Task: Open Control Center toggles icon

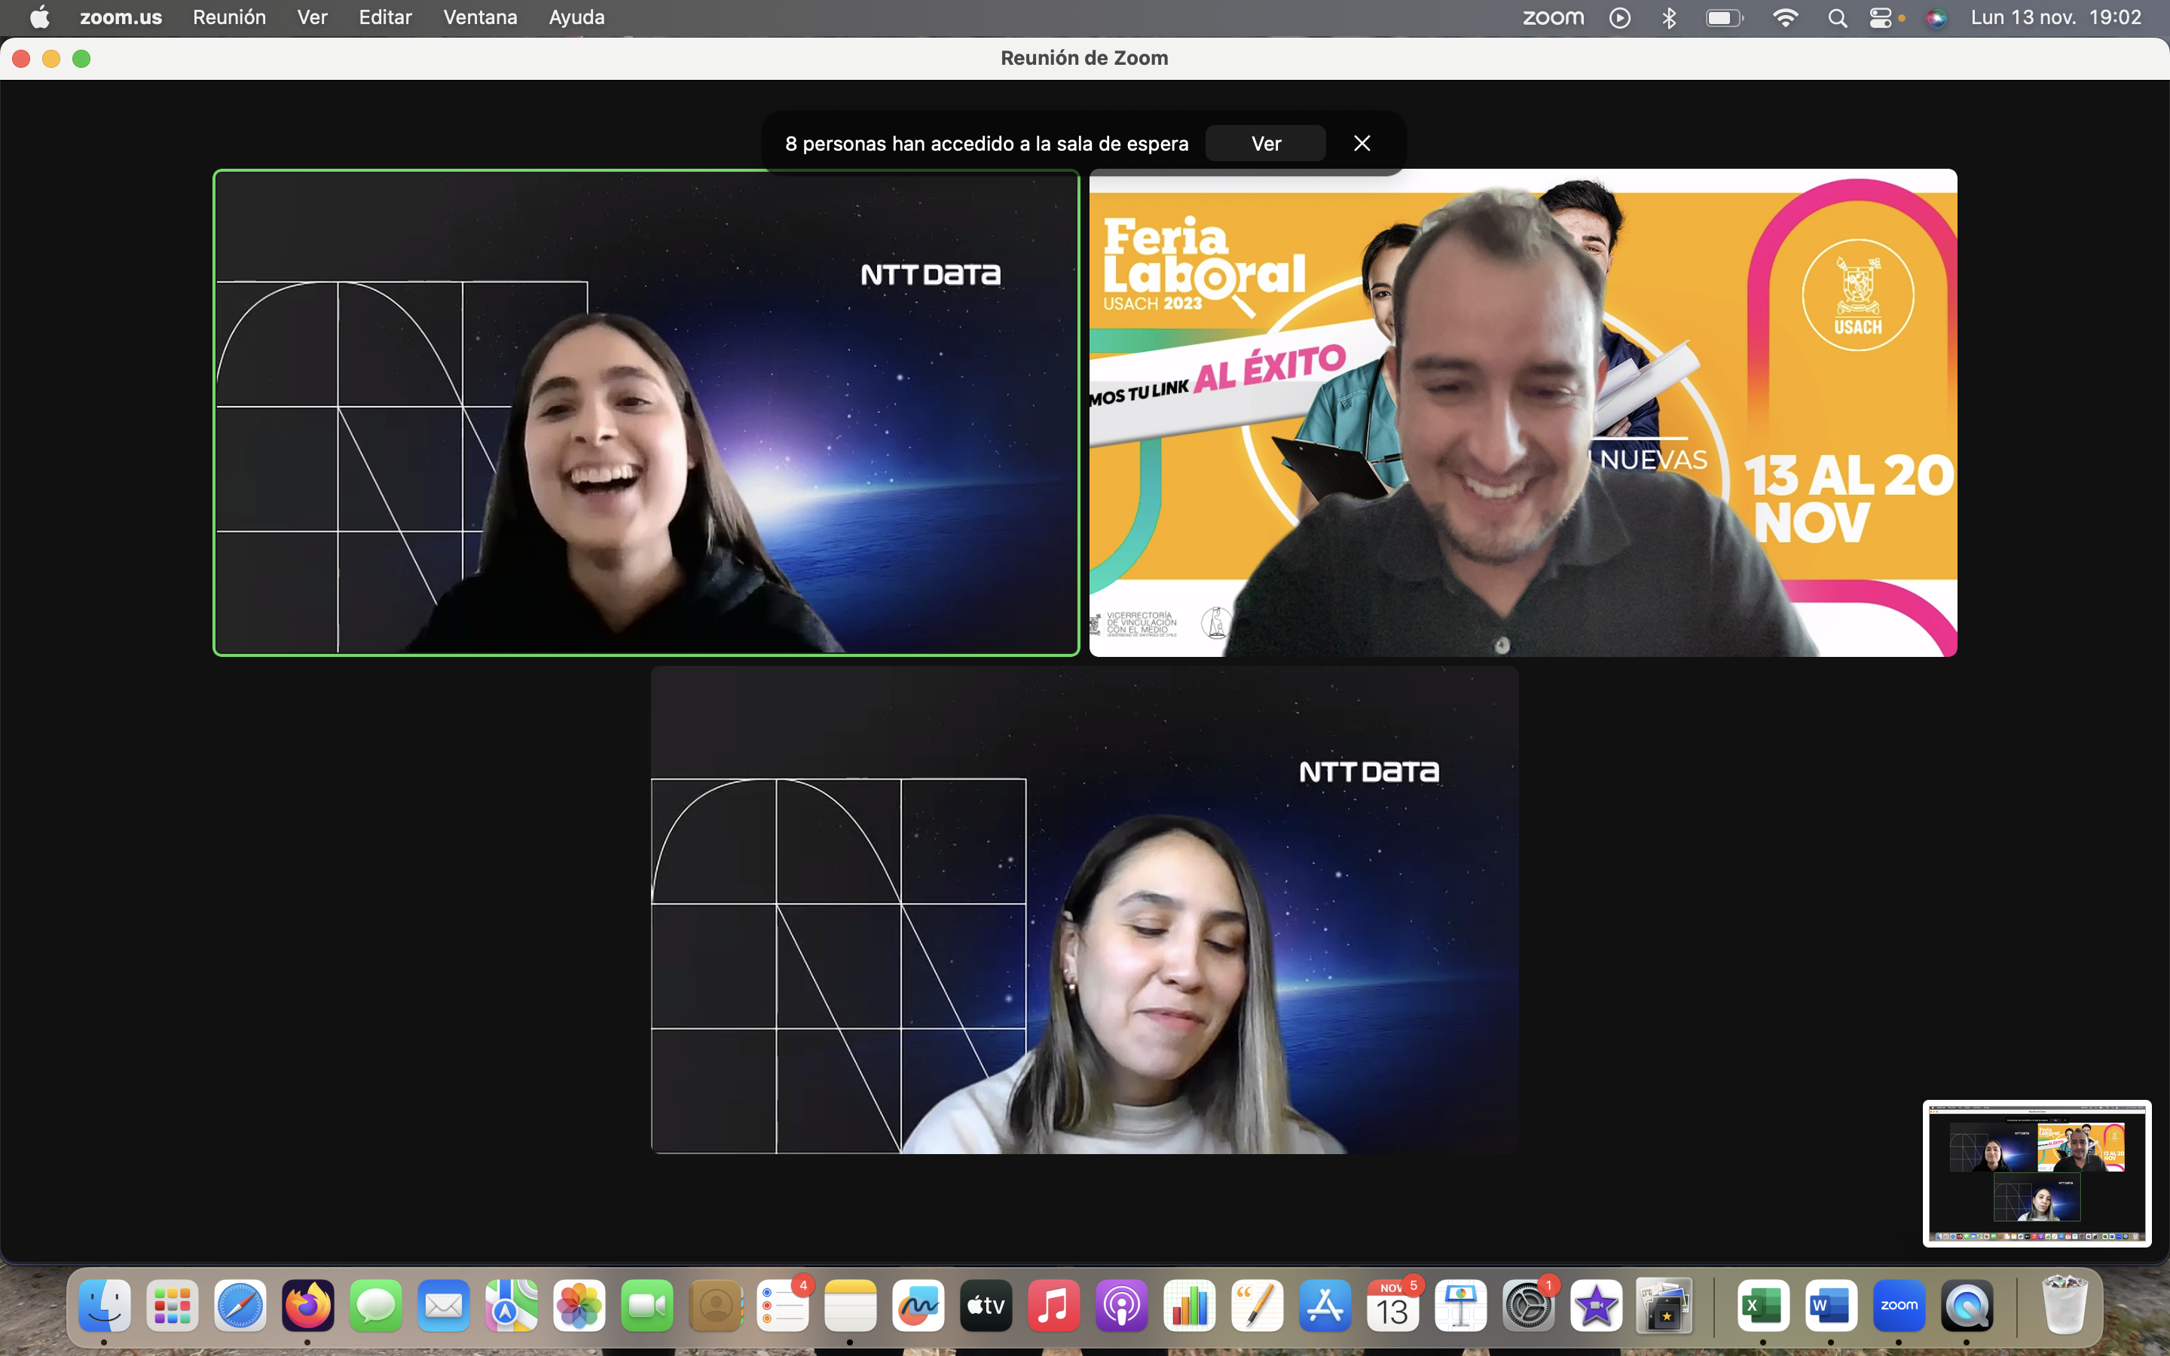Action: pyautogui.click(x=1881, y=17)
